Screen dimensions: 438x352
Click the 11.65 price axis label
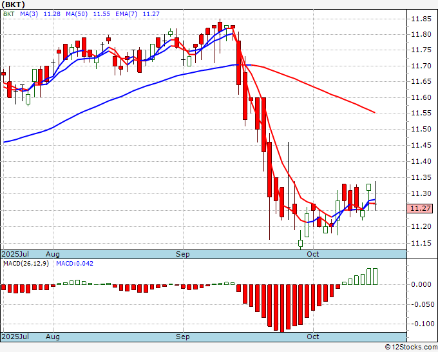pyautogui.click(x=421, y=82)
